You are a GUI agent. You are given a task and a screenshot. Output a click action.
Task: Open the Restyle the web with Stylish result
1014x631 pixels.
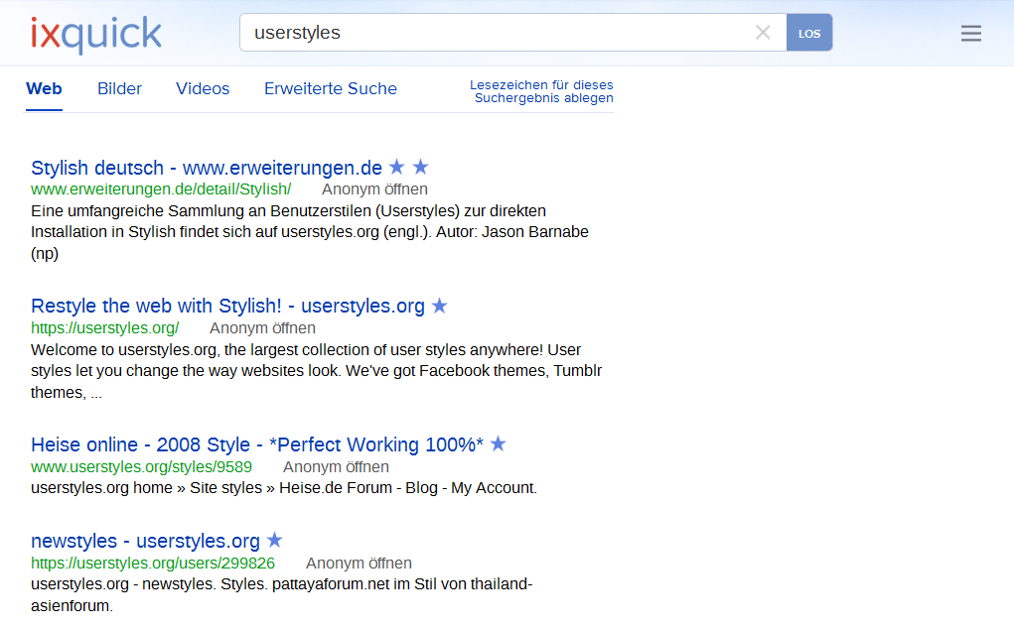227,306
